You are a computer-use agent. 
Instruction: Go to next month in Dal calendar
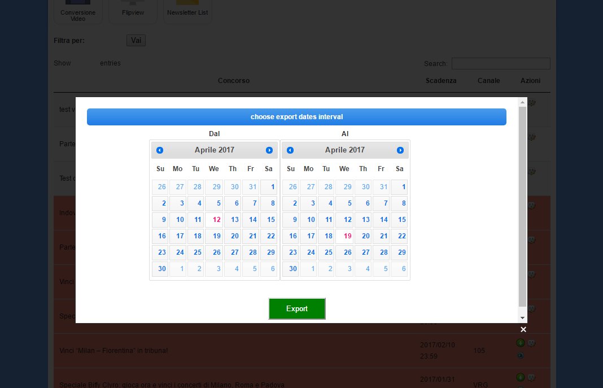269,150
